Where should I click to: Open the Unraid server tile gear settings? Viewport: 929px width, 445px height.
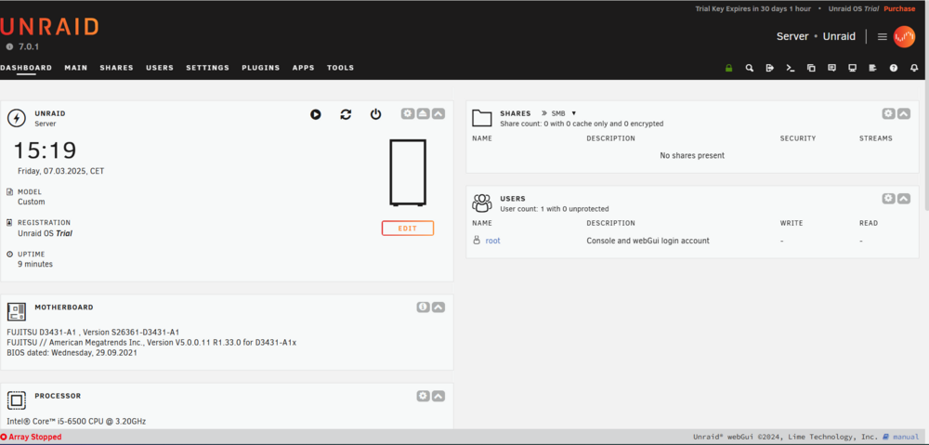tap(408, 113)
